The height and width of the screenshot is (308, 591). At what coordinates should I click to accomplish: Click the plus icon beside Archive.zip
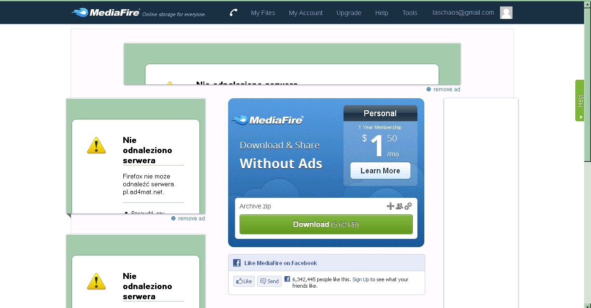390,206
